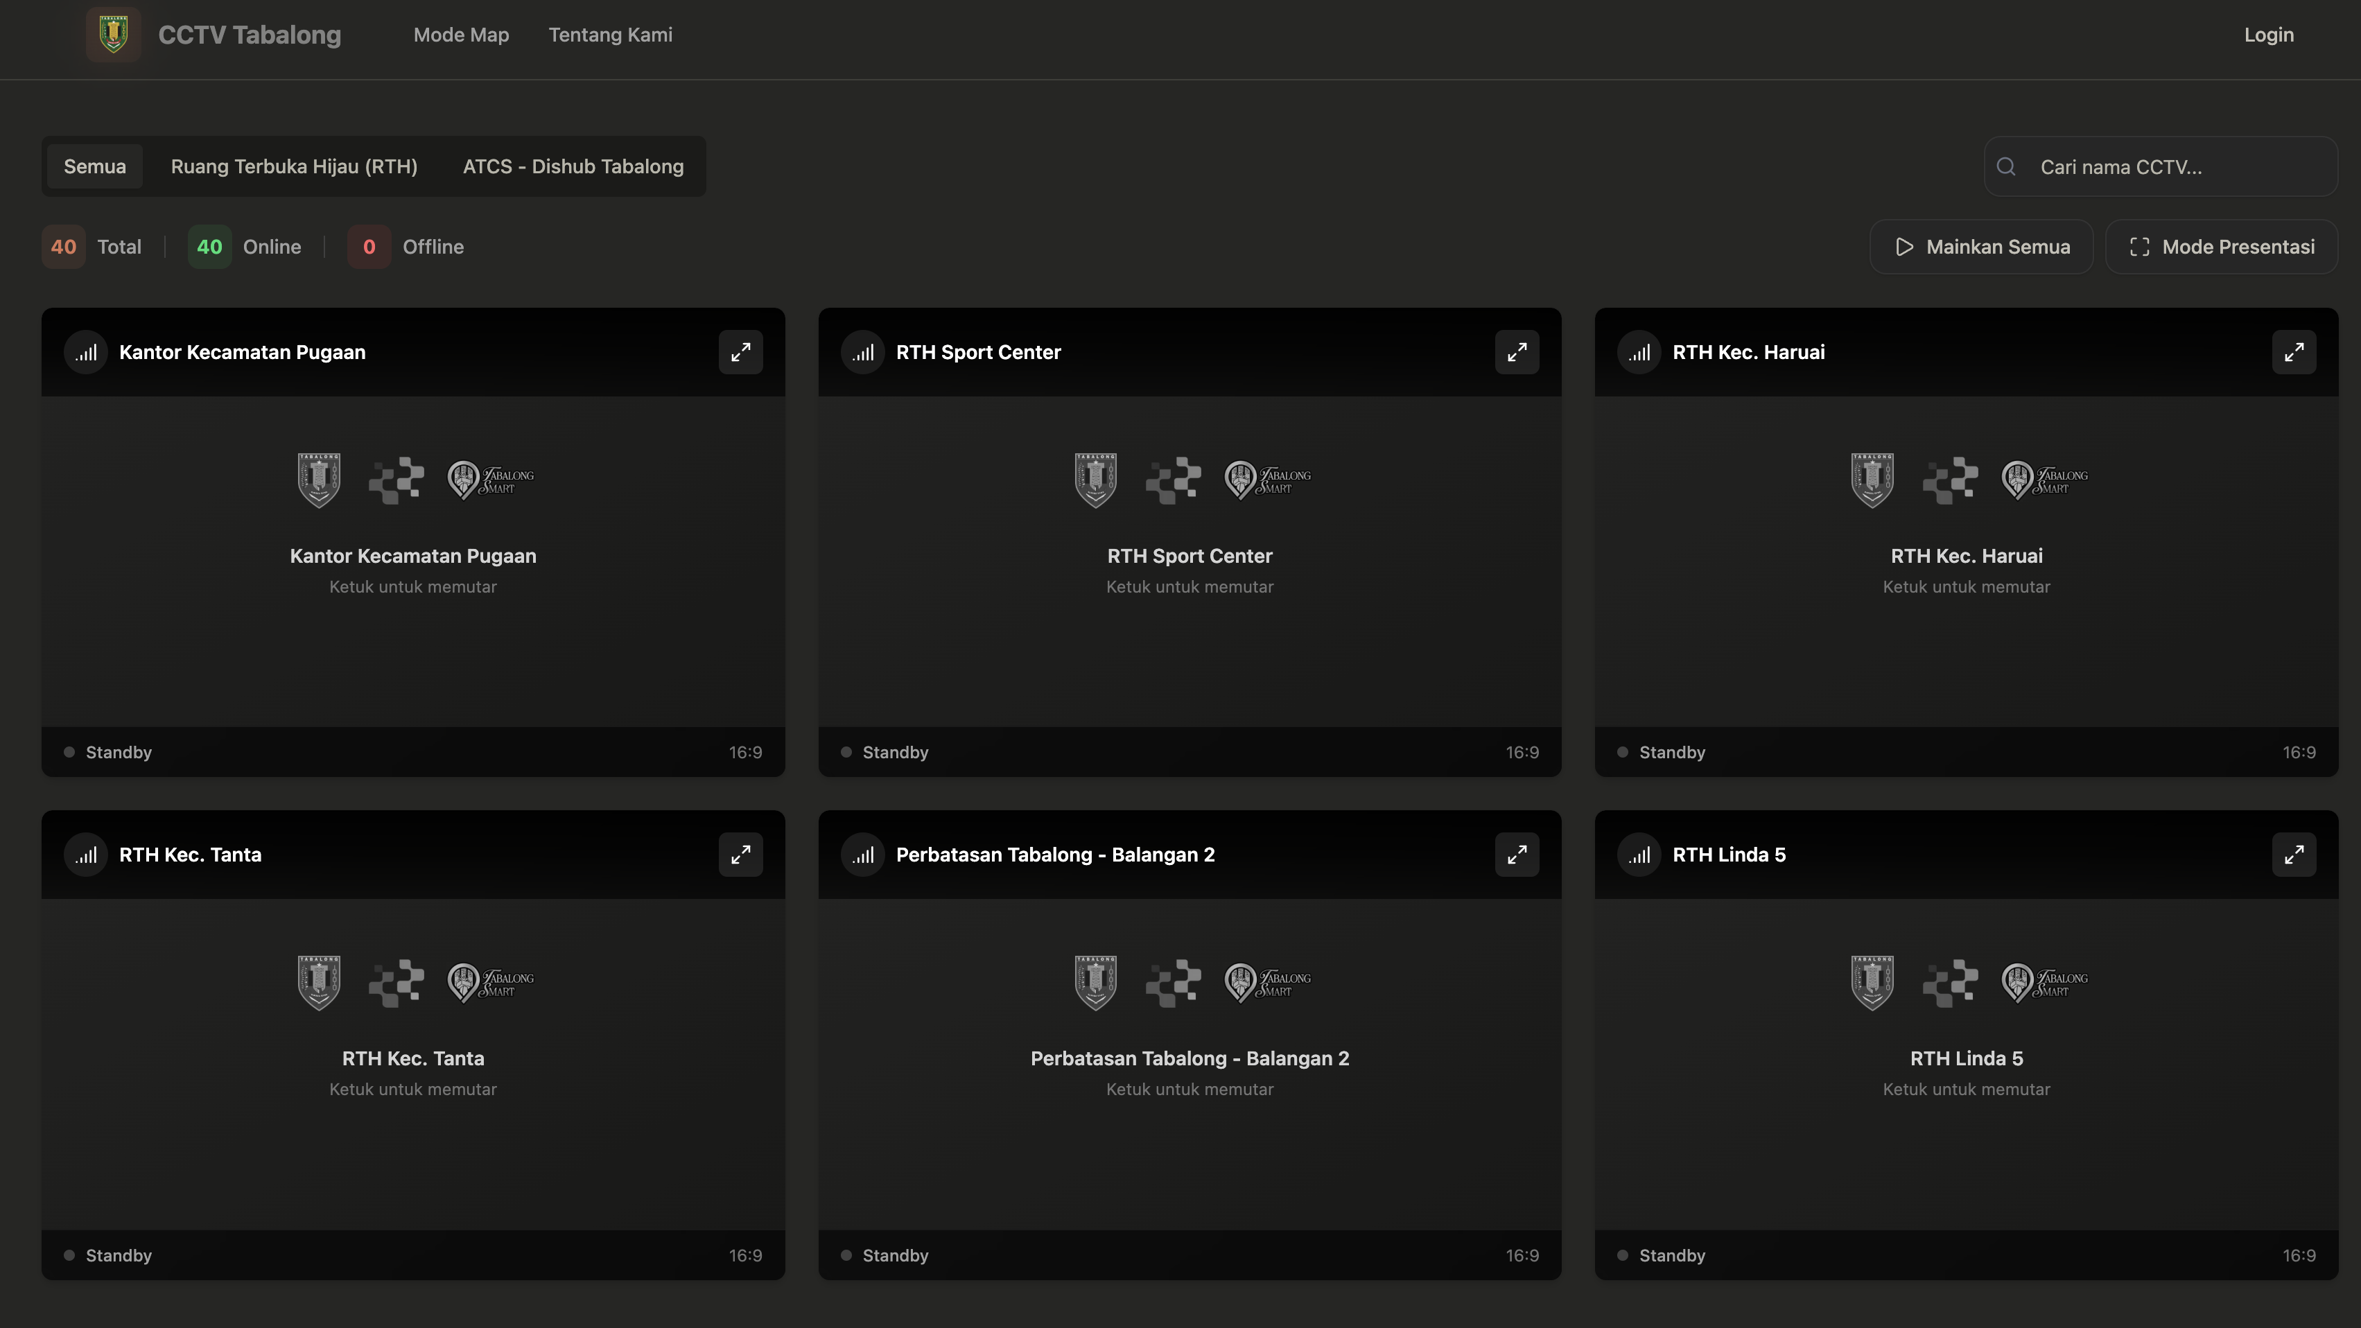Click the Login link
The width and height of the screenshot is (2361, 1328).
(2268, 35)
